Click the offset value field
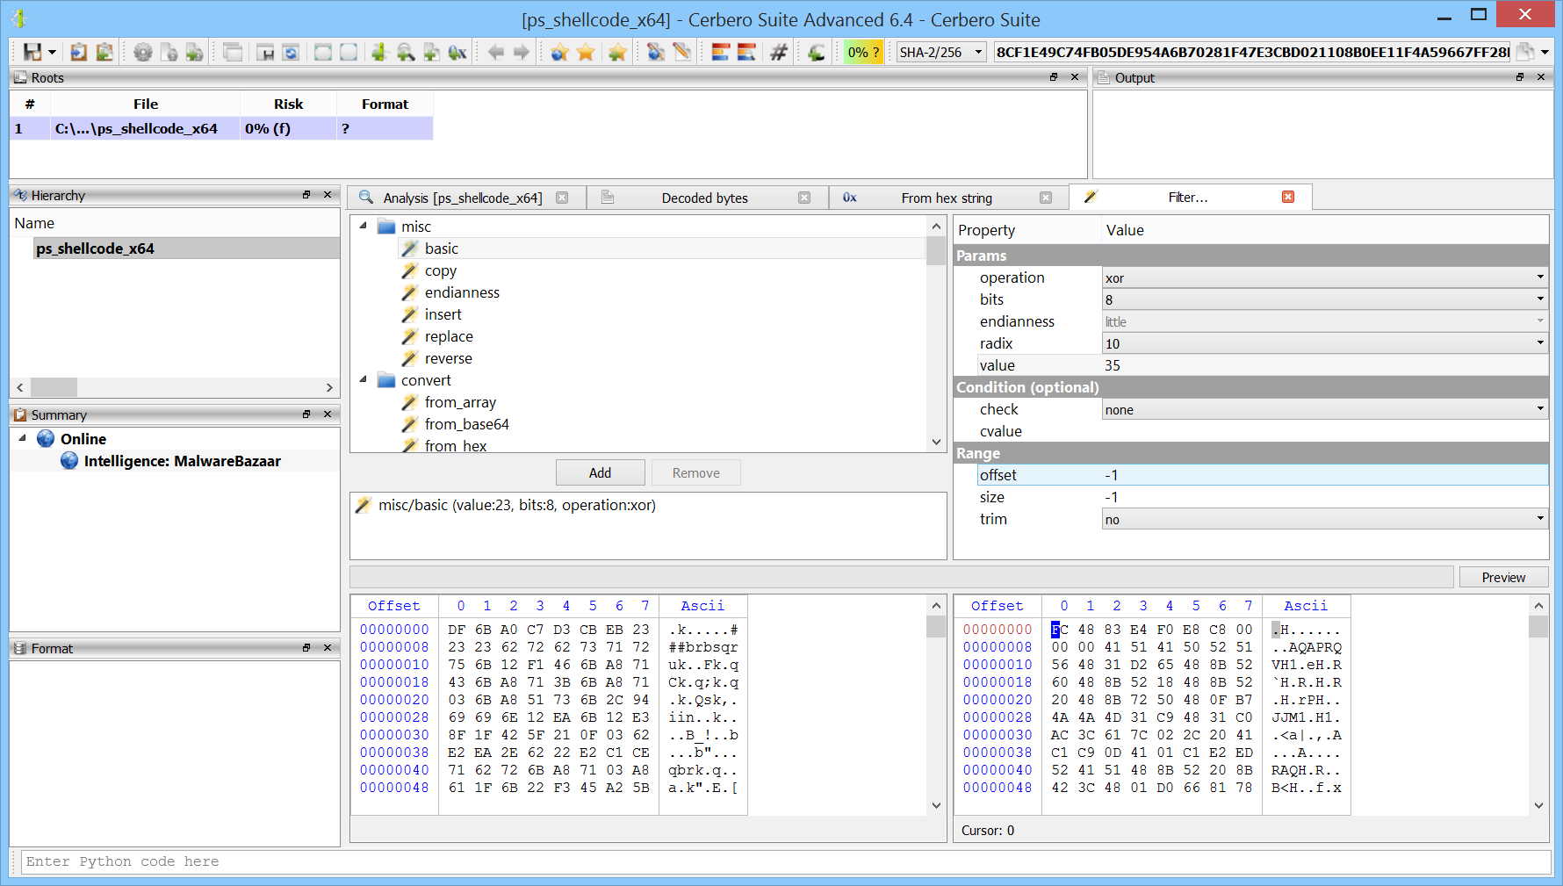Viewport: 1563px width, 886px height. pos(1324,475)
